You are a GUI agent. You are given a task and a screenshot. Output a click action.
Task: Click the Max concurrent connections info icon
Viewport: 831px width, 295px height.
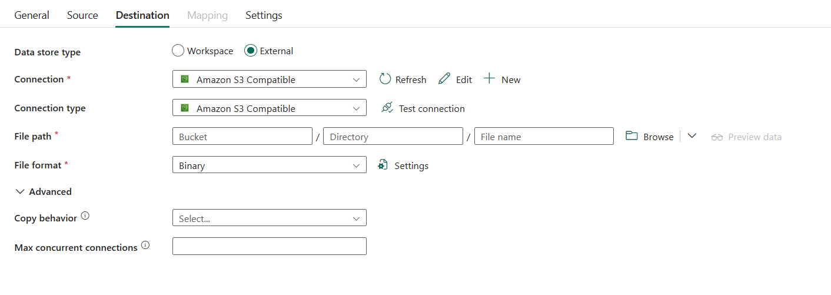(145, 245)
